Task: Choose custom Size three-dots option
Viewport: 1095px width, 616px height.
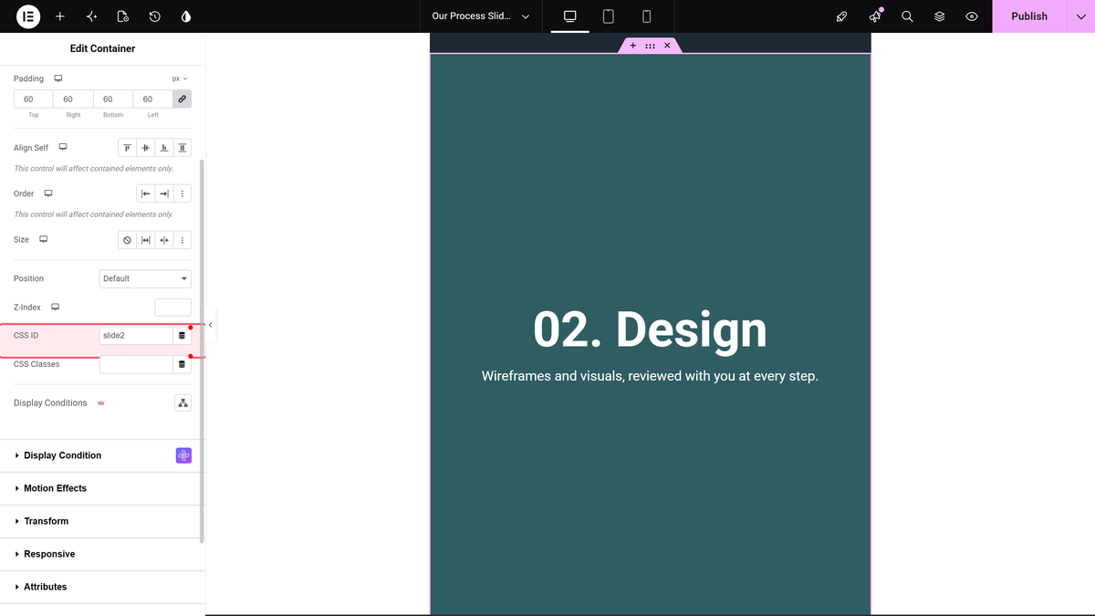Action: tap(182, 240)
